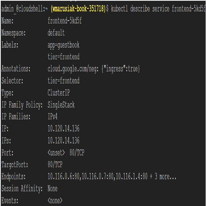The image size is (206, 206).
Task: Click the cloud.google.com/neg annotation value
Action: tap(94, 69)
